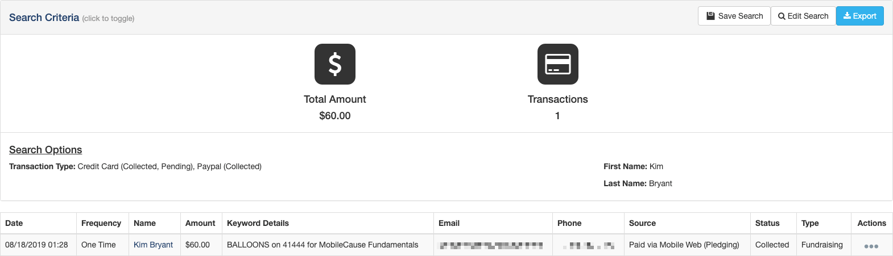Open Kim Bryant's donor profile link
The height and width of the screenshot is (256, 893).
tap(153, 245)
